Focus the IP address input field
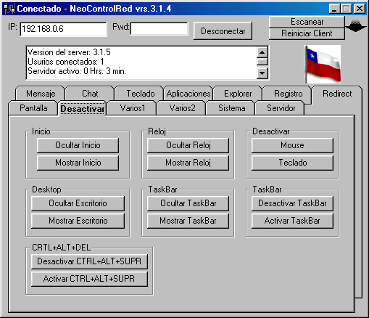The height and width of the screenshot is (318, 369). (x=63, y=29)
